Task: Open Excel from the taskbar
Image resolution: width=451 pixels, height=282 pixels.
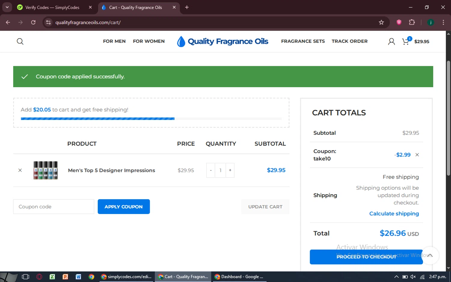Action: (x=52, y=277)
